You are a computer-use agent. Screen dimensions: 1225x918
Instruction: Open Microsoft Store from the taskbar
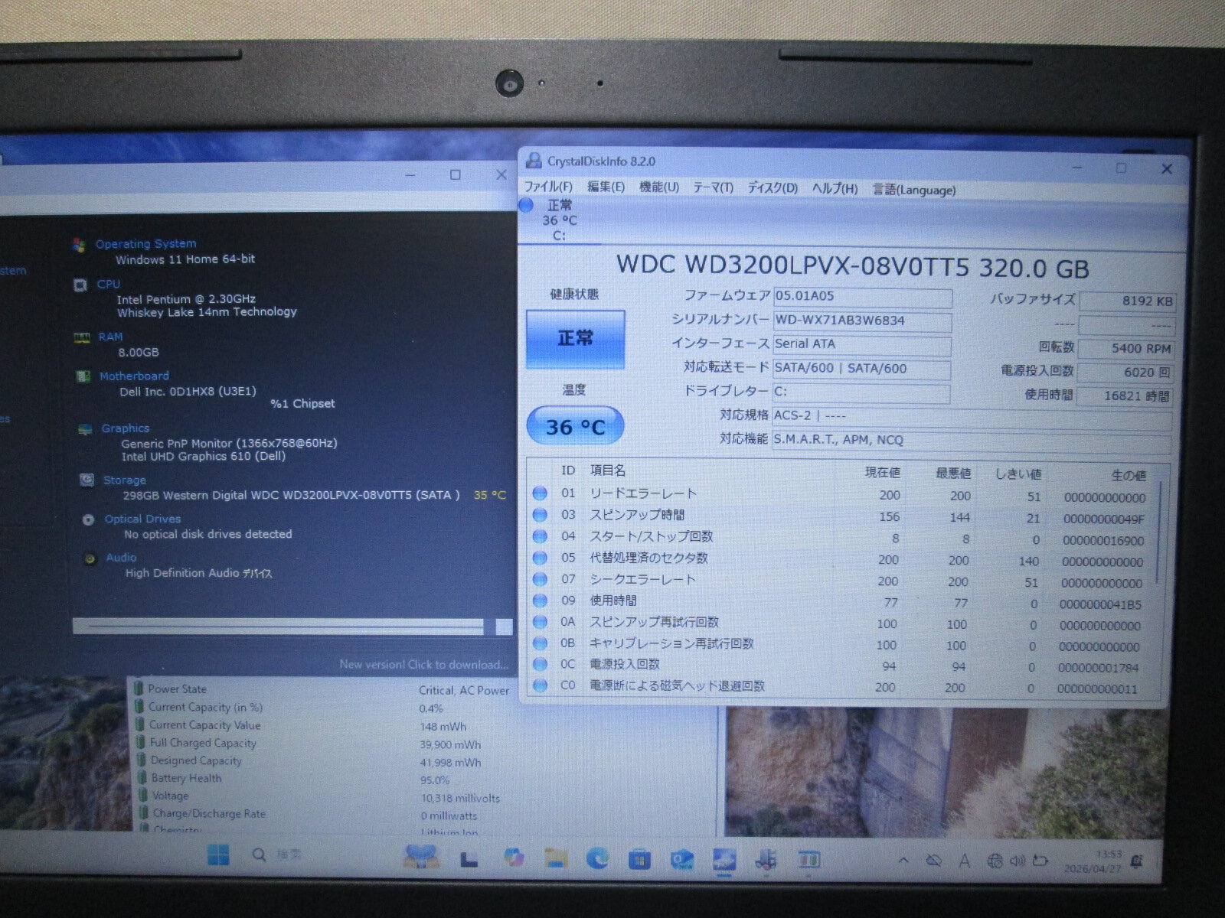(x=639, y=859)
